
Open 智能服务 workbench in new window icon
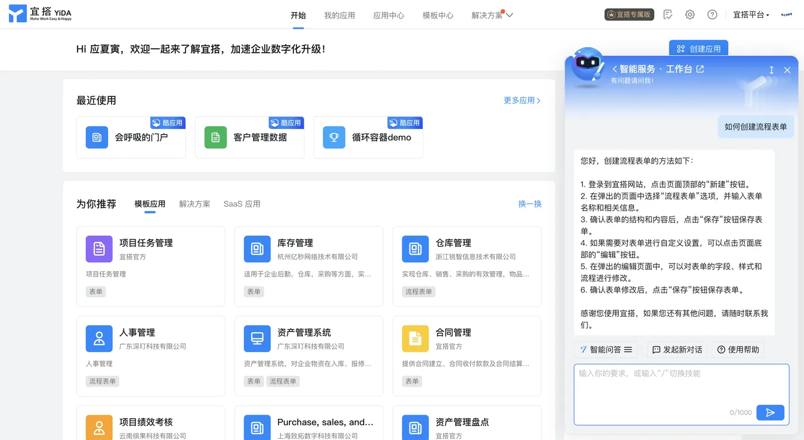pyautogui.click(x=700, y=69)
